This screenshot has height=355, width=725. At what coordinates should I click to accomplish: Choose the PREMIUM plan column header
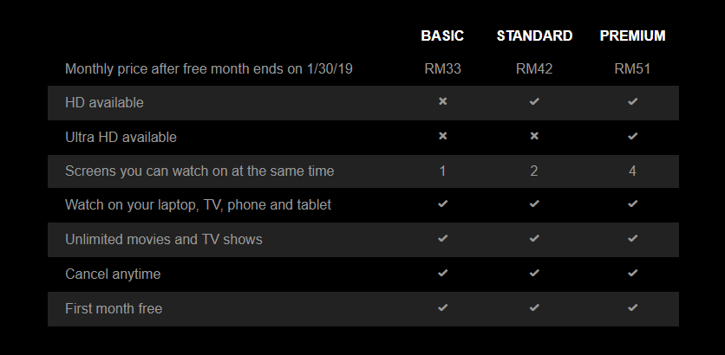click(x=632, y=35)
